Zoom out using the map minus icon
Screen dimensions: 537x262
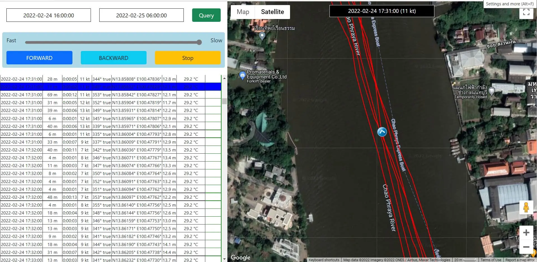coord(527,247)
